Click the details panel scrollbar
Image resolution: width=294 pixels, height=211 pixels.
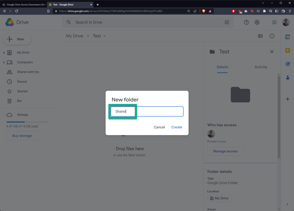coord(279,116)
